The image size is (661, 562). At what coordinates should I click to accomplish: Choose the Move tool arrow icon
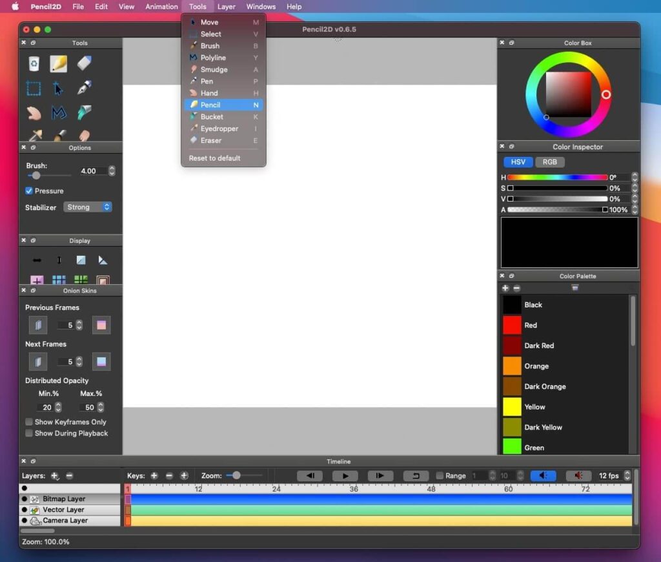point(57,88)
